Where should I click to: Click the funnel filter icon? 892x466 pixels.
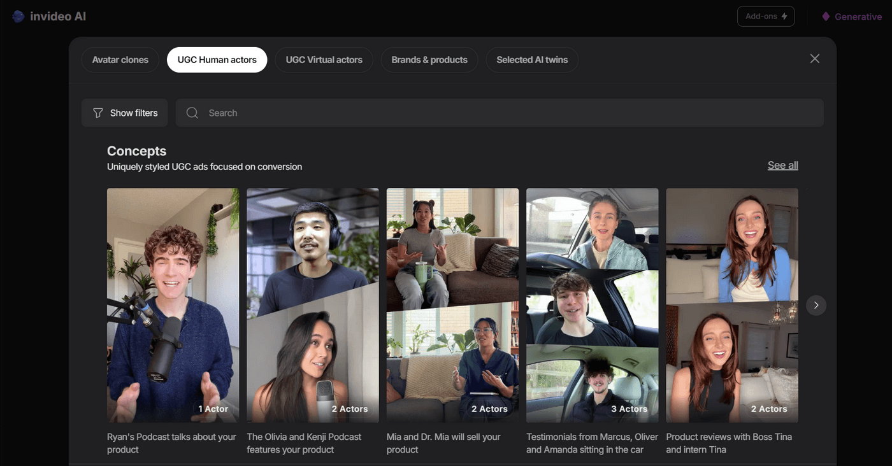[x=97, y=113]
